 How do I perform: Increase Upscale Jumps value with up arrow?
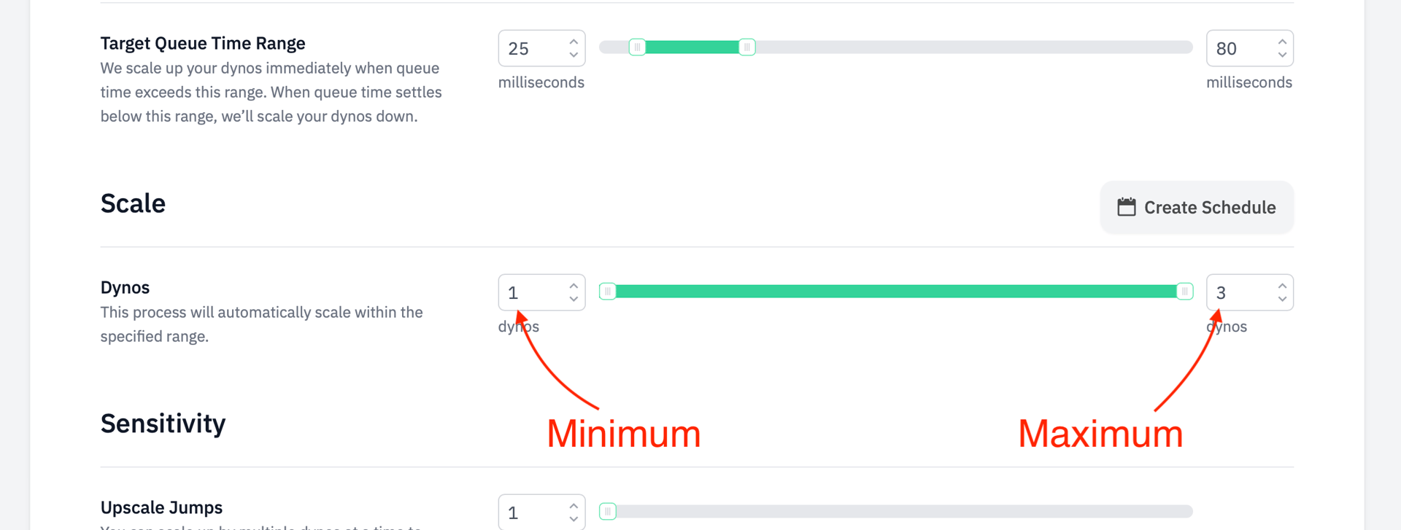tap(574, 505)
